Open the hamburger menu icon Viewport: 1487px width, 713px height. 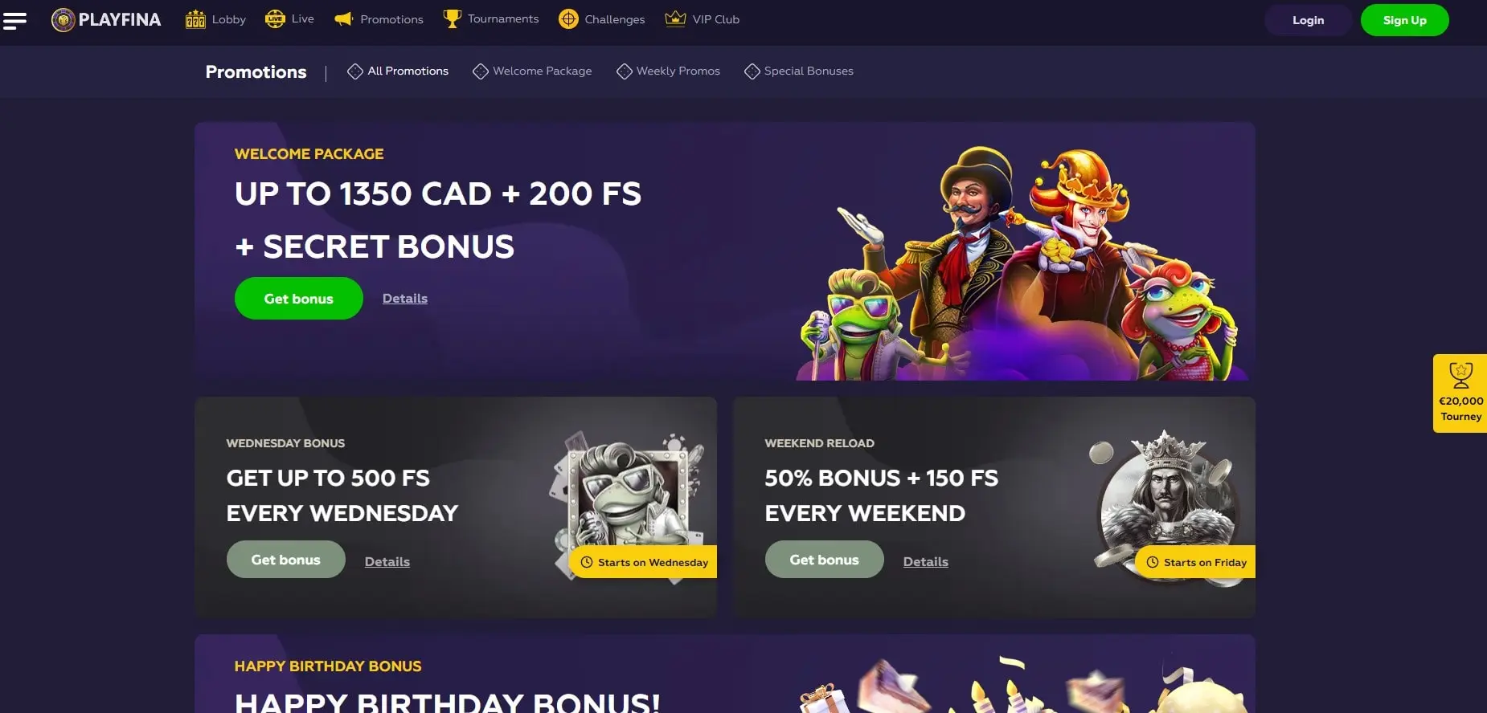pos(15,20)
